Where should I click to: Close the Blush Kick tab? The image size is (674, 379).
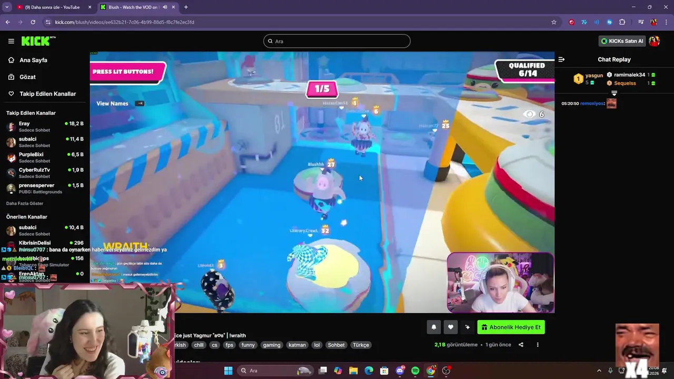coord(173,7)
